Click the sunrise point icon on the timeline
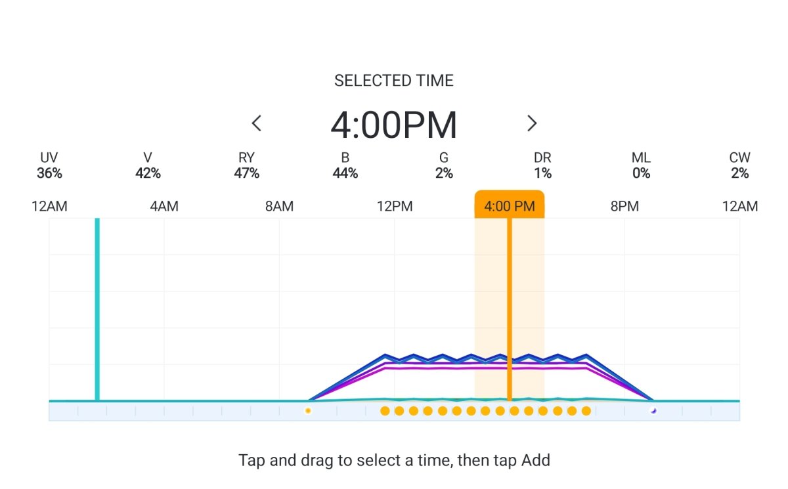 pos(308,411)
